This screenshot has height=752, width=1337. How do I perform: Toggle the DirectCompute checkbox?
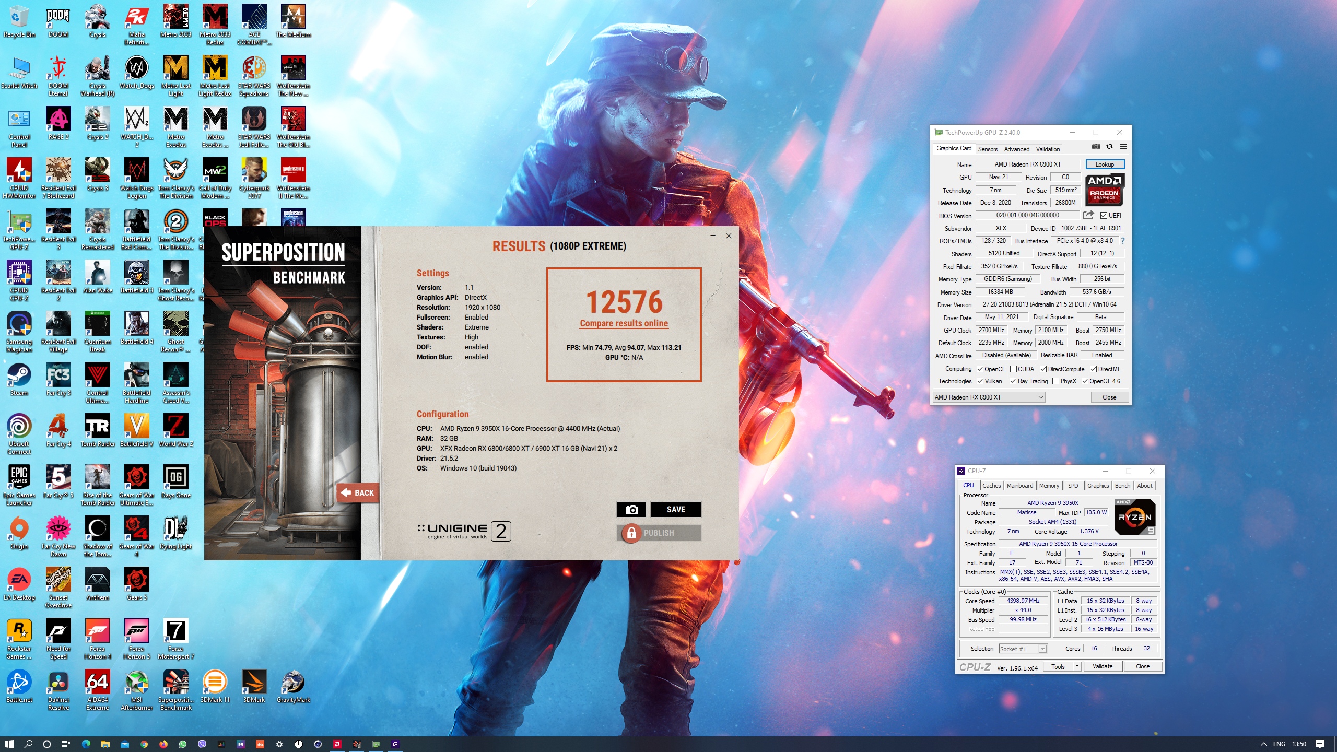tap(1043, 369)
